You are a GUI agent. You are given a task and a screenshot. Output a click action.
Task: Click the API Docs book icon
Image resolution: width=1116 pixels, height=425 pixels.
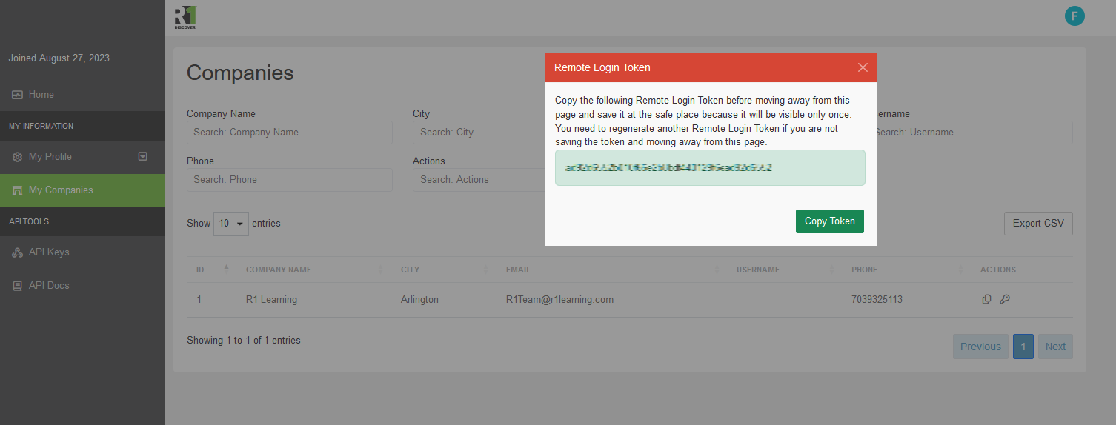(x=17, y=286)
